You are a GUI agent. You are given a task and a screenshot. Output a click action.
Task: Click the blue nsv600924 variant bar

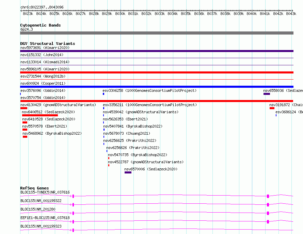[x=157, y=87]
